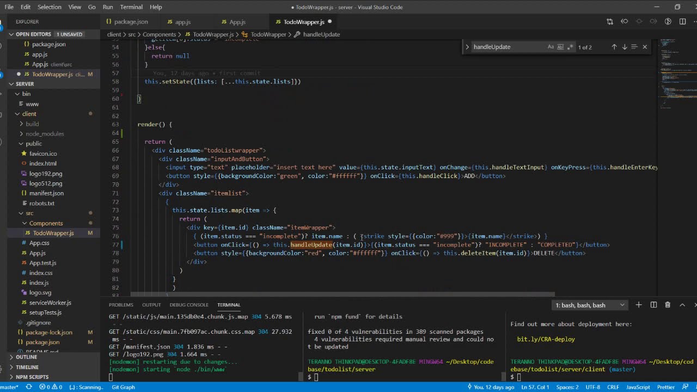This screenshot has width=697, height=392.
Task: Toggle Match Whole Word in find box
Action: (x=560, y=47)
